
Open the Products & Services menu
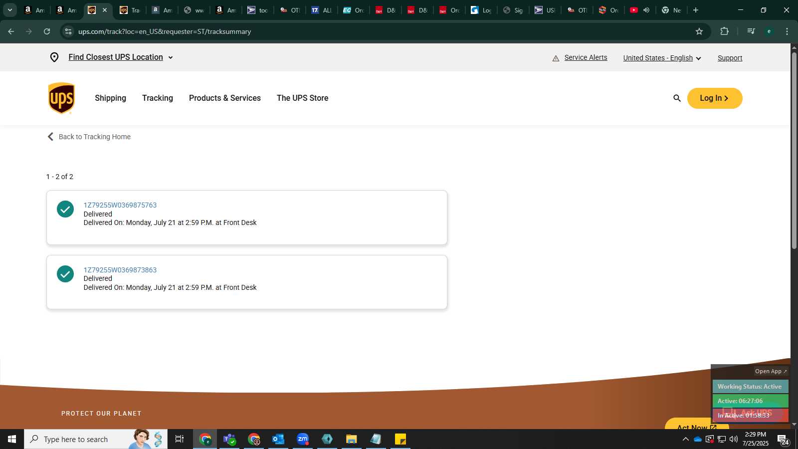tap(225, 98)
